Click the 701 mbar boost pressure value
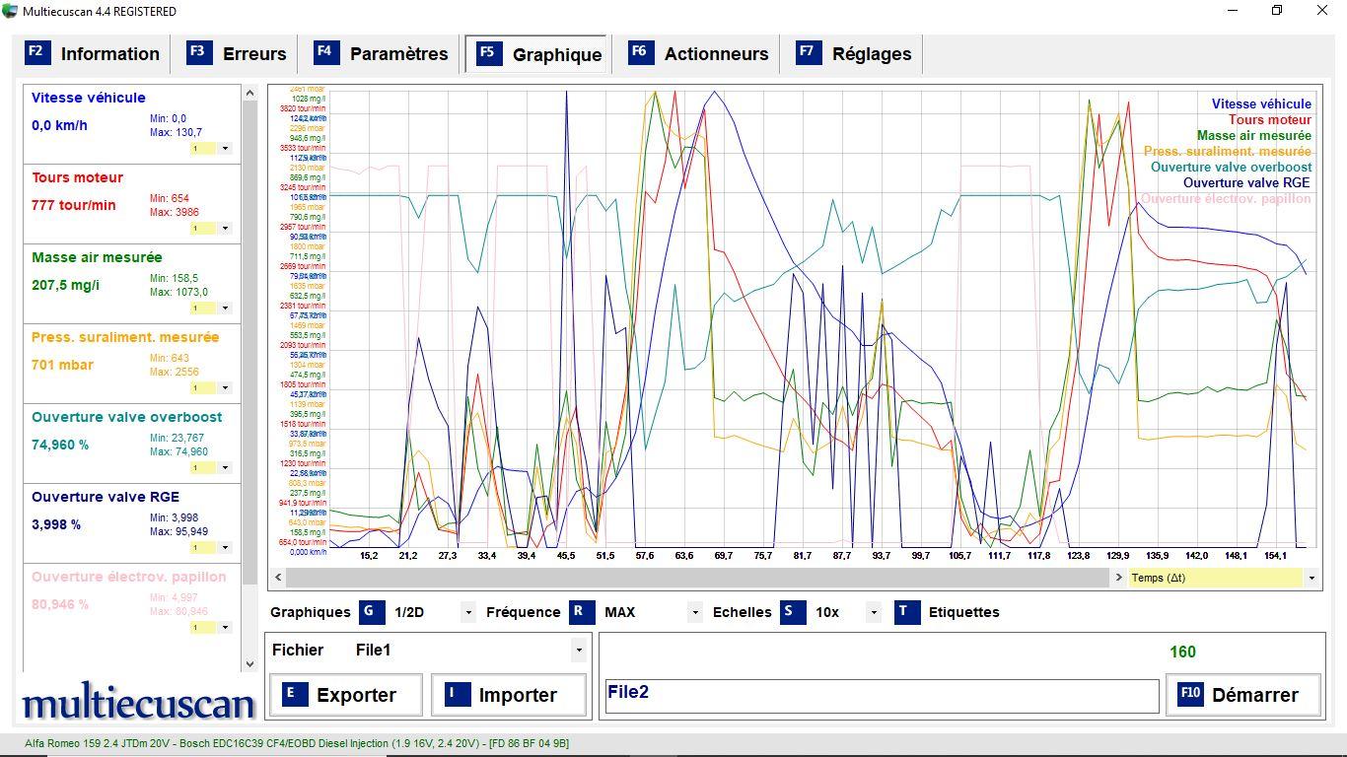This screenshot has width=1347, height=757. [x=62, y=365]
